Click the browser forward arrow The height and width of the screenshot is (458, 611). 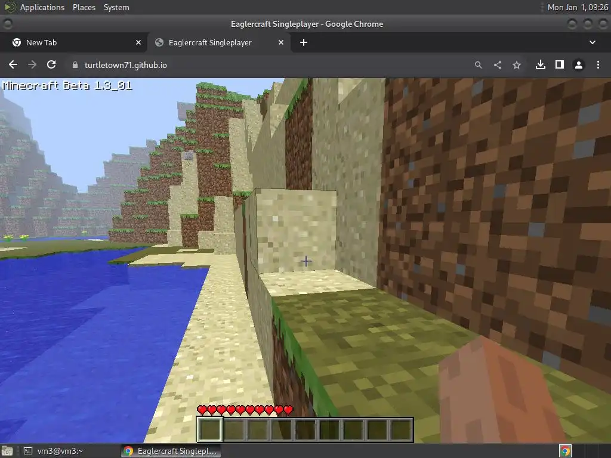(32, 64)
